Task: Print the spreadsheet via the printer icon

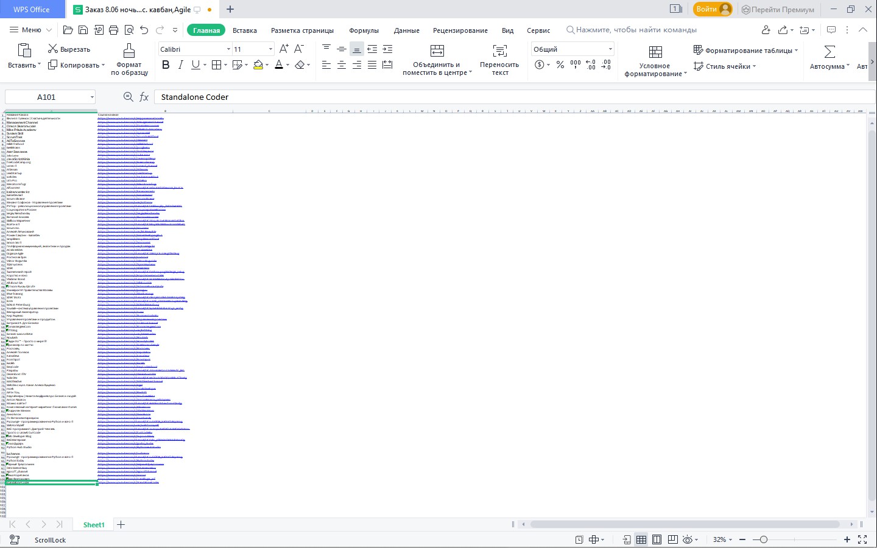Action: click(113, 30)
